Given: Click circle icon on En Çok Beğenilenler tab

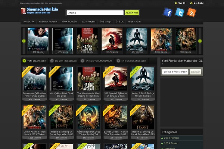Looking at the screenshot, I should click(x=118, y=61).
